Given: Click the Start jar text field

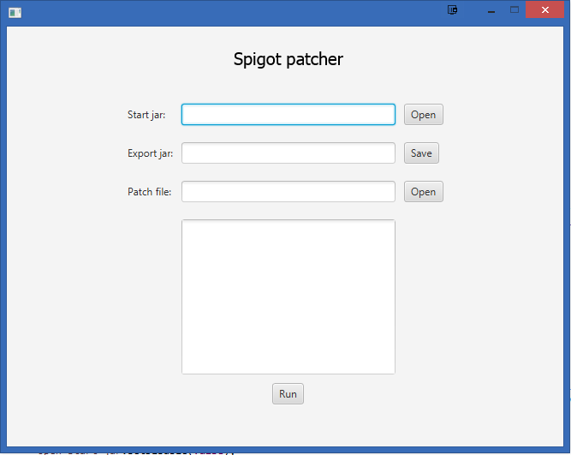Looking at the screenshot, I should [288, 115].
